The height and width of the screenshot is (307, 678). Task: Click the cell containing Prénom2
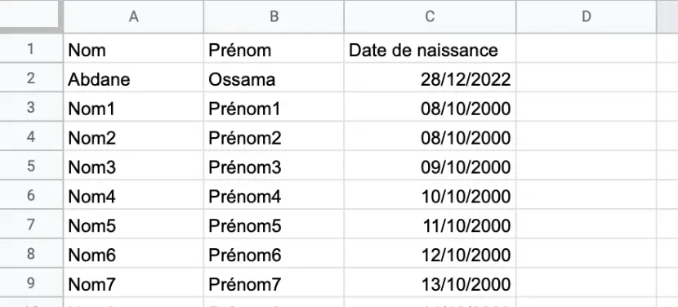click(x=274, y=136)
